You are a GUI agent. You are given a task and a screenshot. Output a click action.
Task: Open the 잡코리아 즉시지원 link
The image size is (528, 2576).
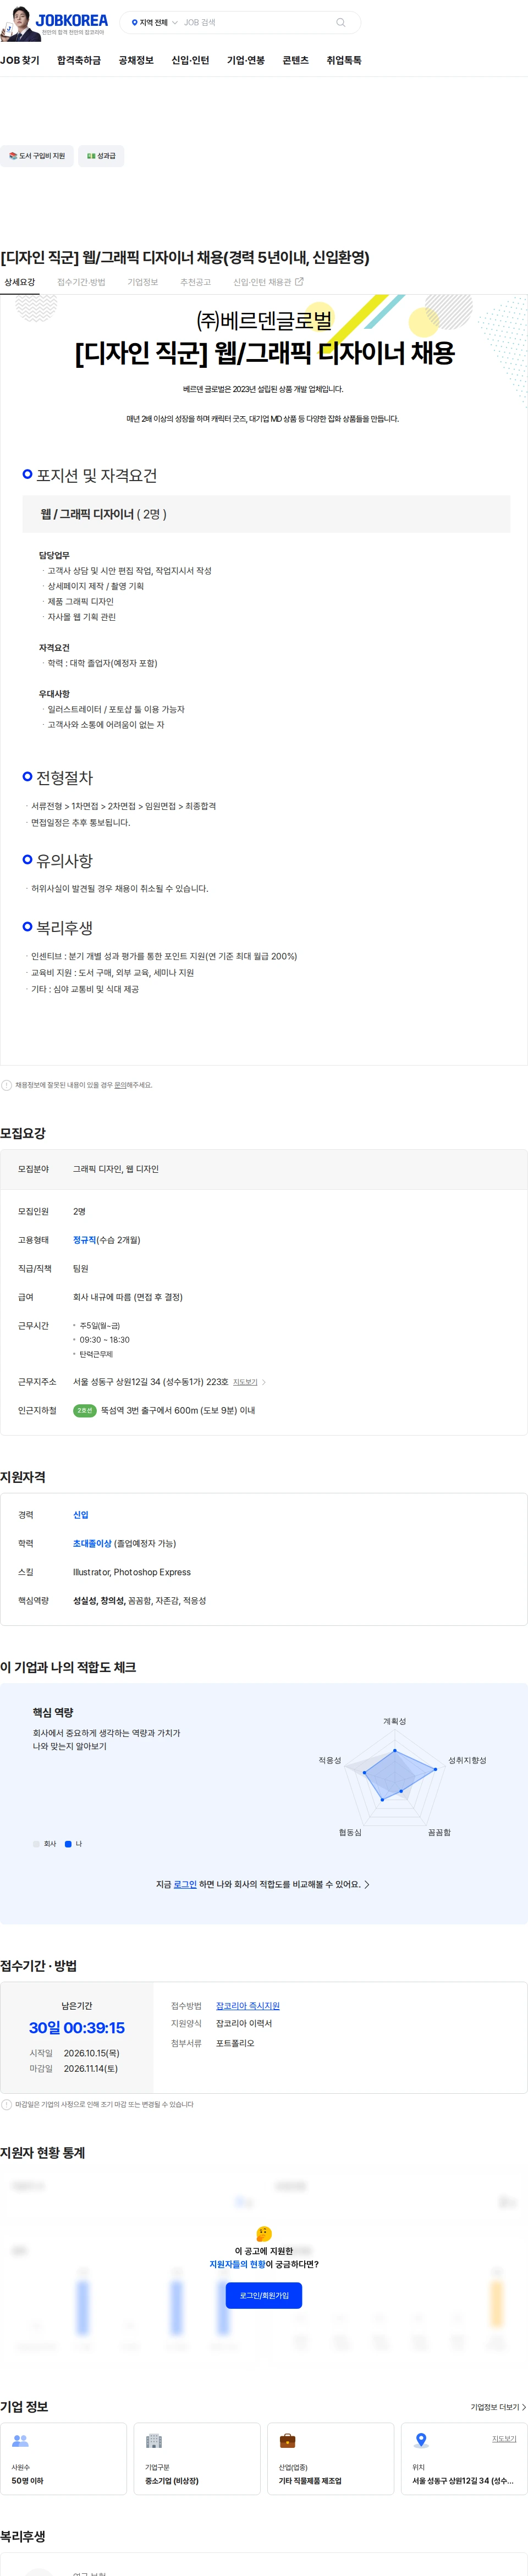coord(248,2006)
